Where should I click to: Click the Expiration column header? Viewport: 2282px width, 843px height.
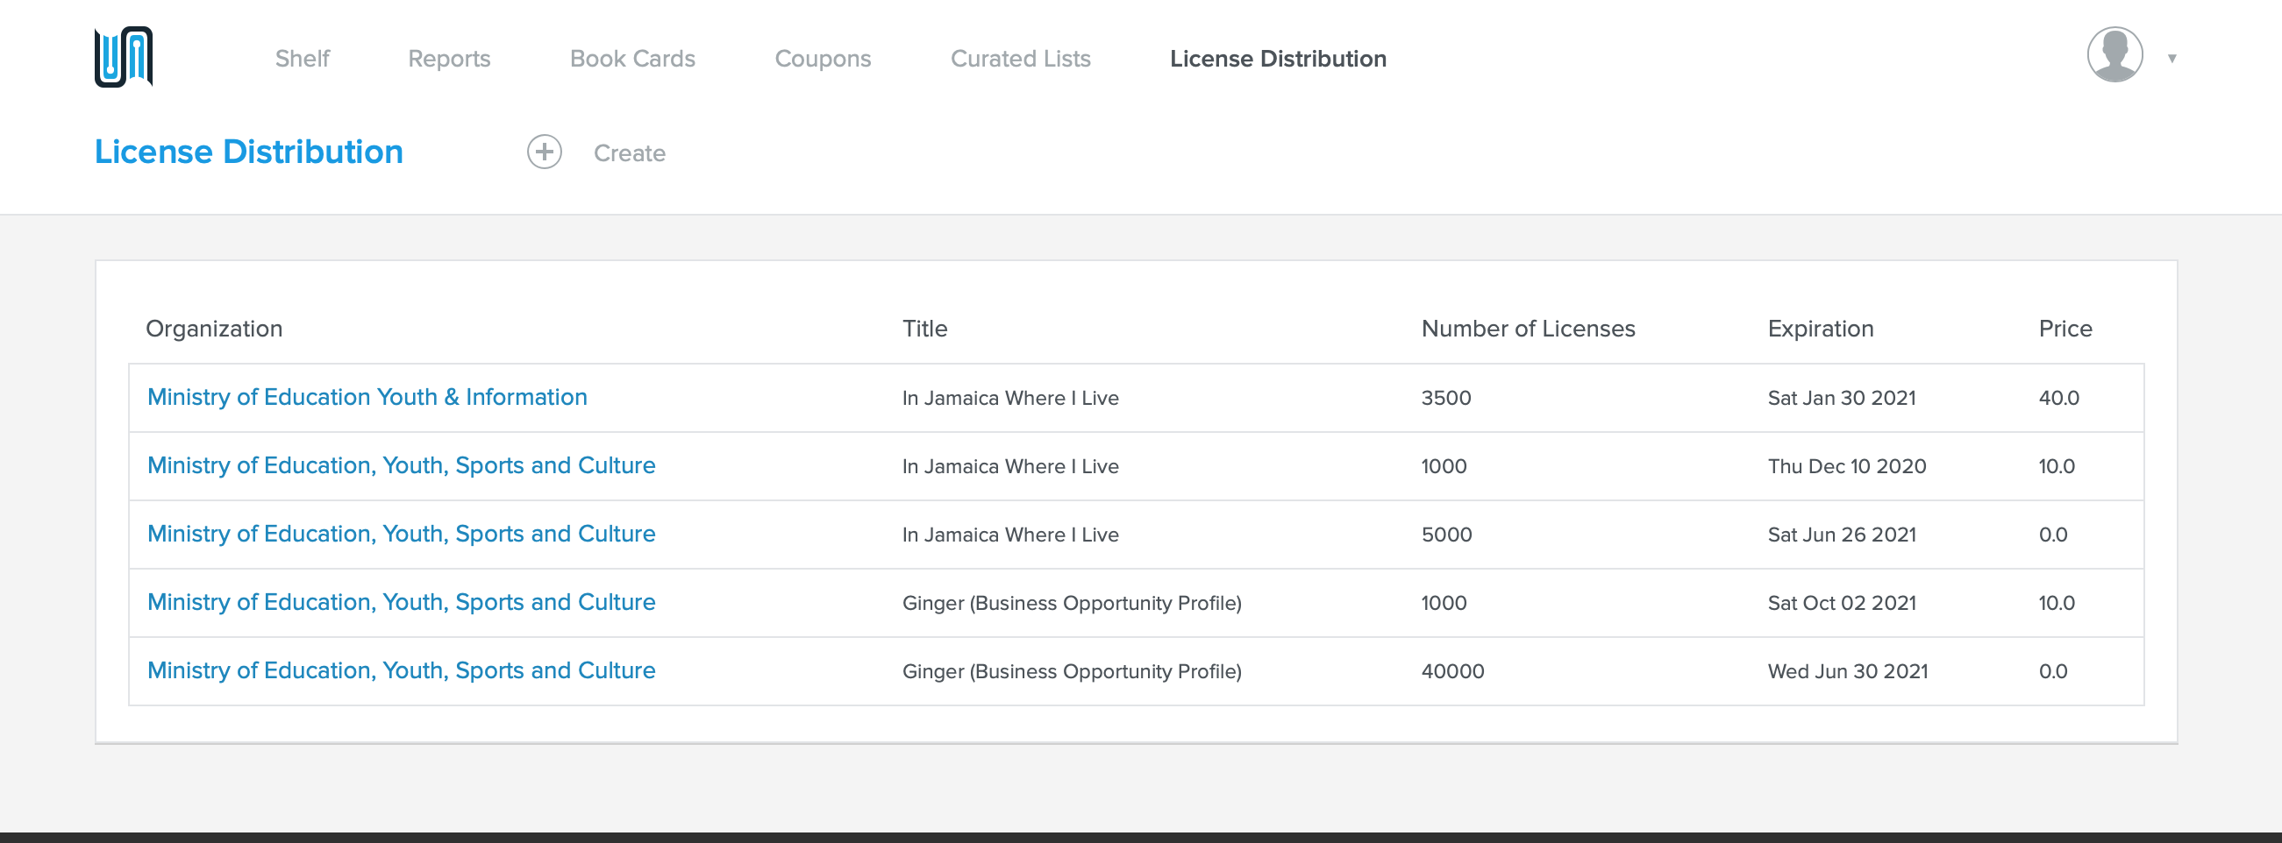pos(1821,329)
